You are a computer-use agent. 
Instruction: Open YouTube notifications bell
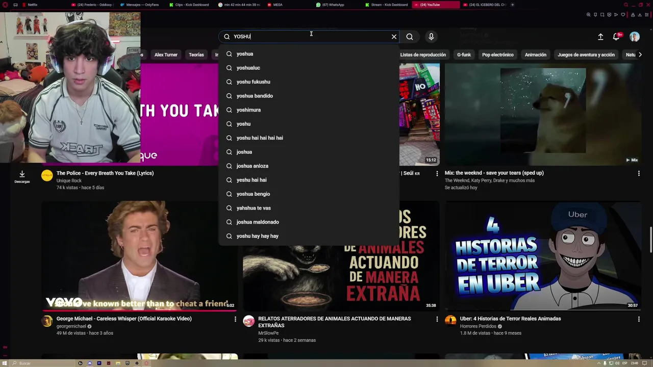point(616,37)
